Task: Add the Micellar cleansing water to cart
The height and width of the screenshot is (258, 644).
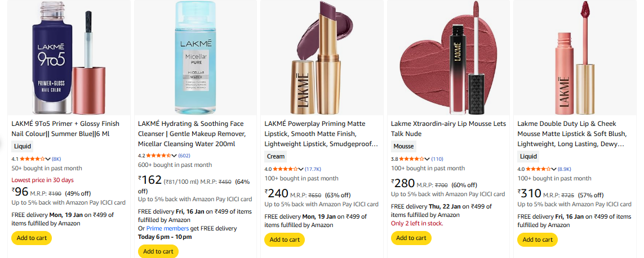Action: pyautogui.click(x=158, y=251)
